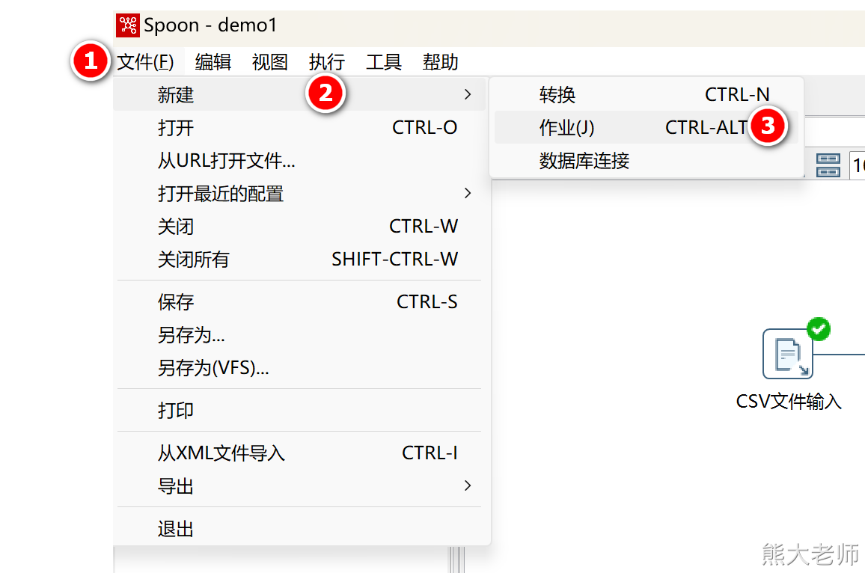The width and height of the screenshot is (865, 573).
Task: Click the green checkmark on CSV step
Action: [x=819, y=328]
